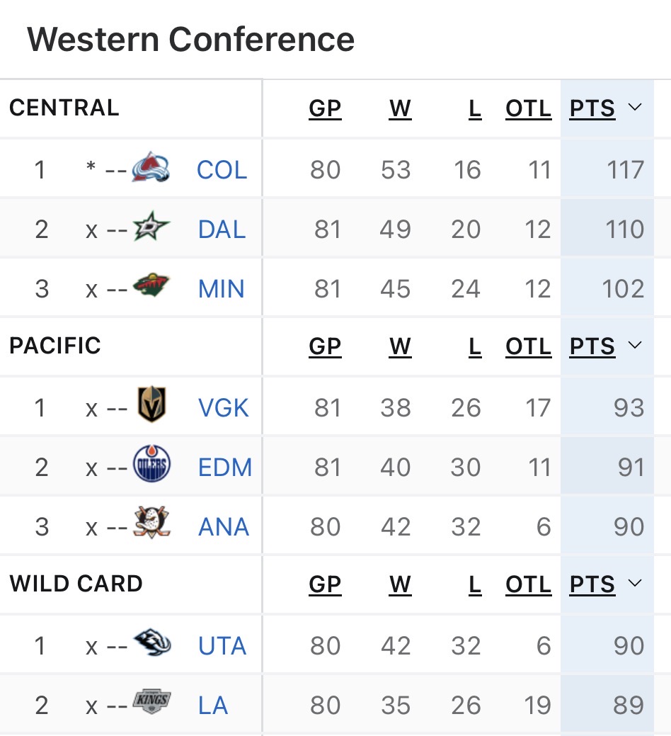Sort Wild Card table by OTL header

tap(528, 584)
